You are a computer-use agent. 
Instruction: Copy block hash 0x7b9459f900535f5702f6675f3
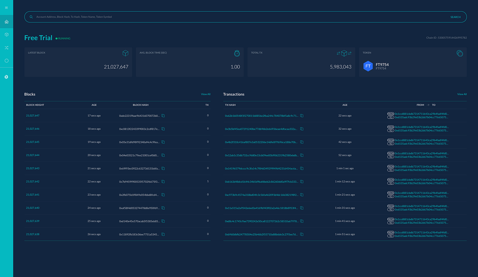163,181
